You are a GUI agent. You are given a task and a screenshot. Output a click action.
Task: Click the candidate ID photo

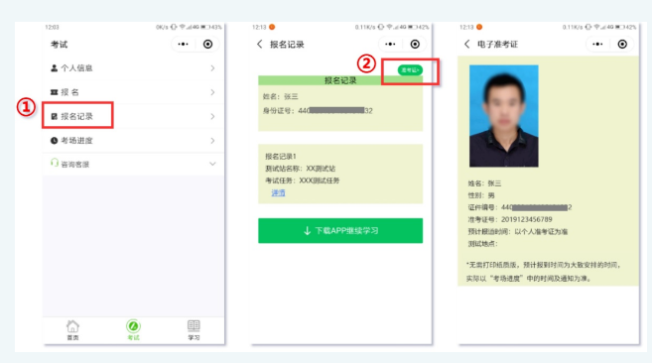[504, 116]
